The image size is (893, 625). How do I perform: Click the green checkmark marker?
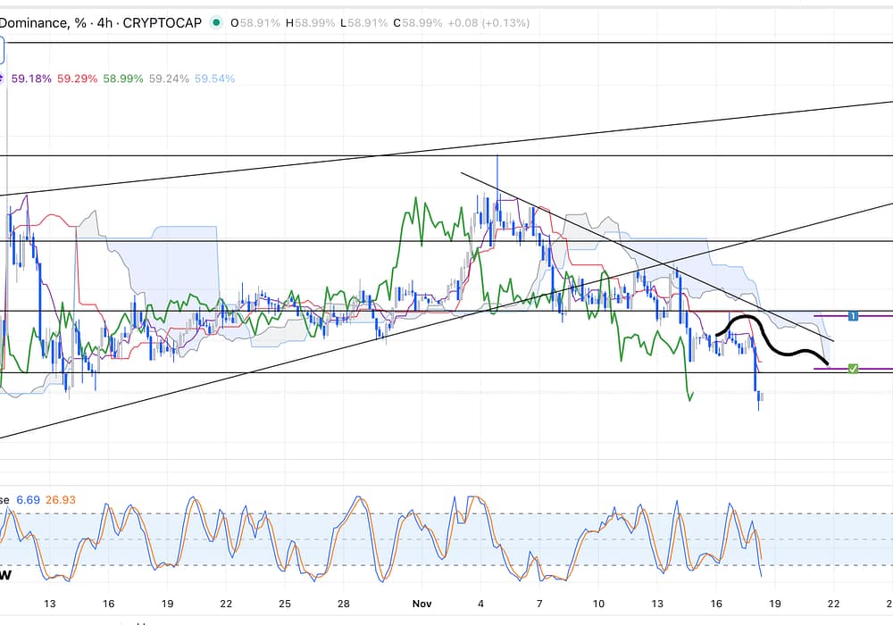853,368
